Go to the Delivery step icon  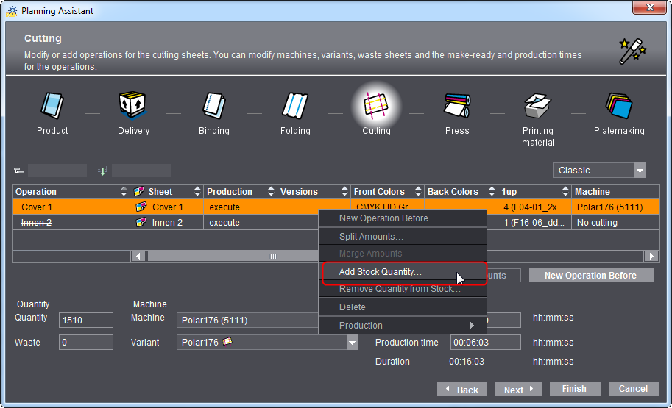pos(133,107)
